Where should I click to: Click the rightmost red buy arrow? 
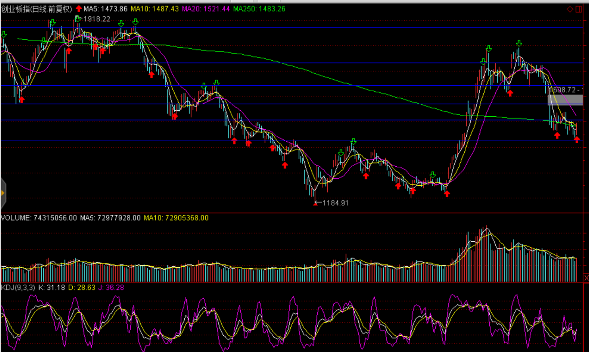[x=577, y=139]
